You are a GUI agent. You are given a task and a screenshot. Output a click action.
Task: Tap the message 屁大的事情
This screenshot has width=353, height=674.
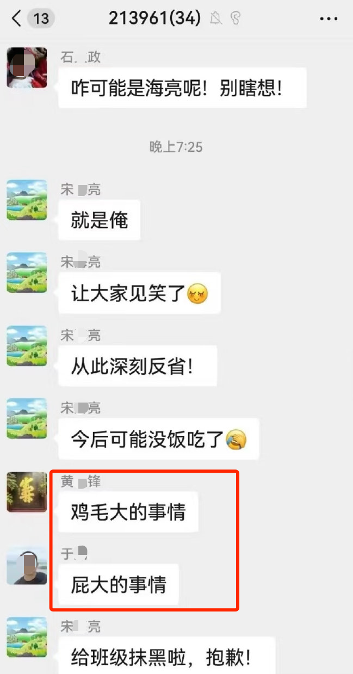click(x=119, y=585)
